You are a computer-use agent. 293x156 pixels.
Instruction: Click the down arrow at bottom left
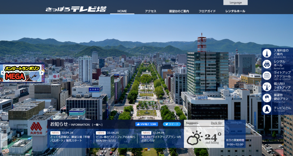[x=4, y=144]
